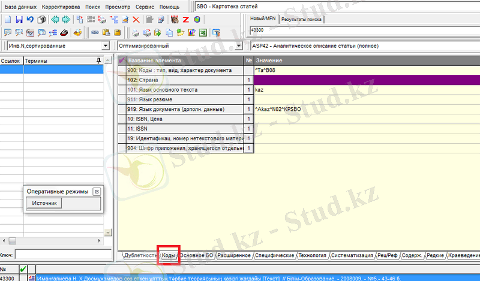The height and width of the screenshot is (281, 480).
Task: Click the MFN field showing 43300
Action: coord(365,31)
